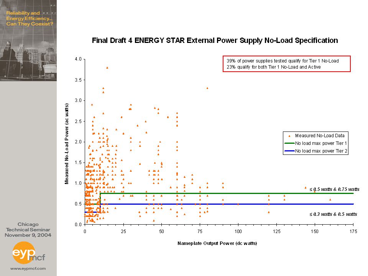Screen dimensions: 368x276
Task: Click the 'Reliability and Energy Efficiency... Can They Coexist?' heading
Action: point(30,18)
